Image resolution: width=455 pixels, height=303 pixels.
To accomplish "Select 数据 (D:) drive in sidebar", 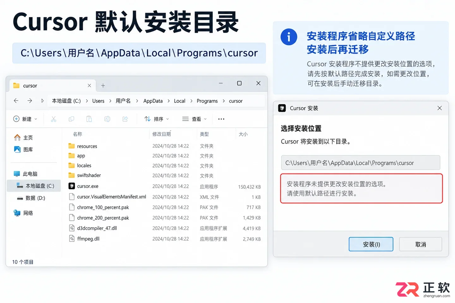I will (x=31, y=198).
